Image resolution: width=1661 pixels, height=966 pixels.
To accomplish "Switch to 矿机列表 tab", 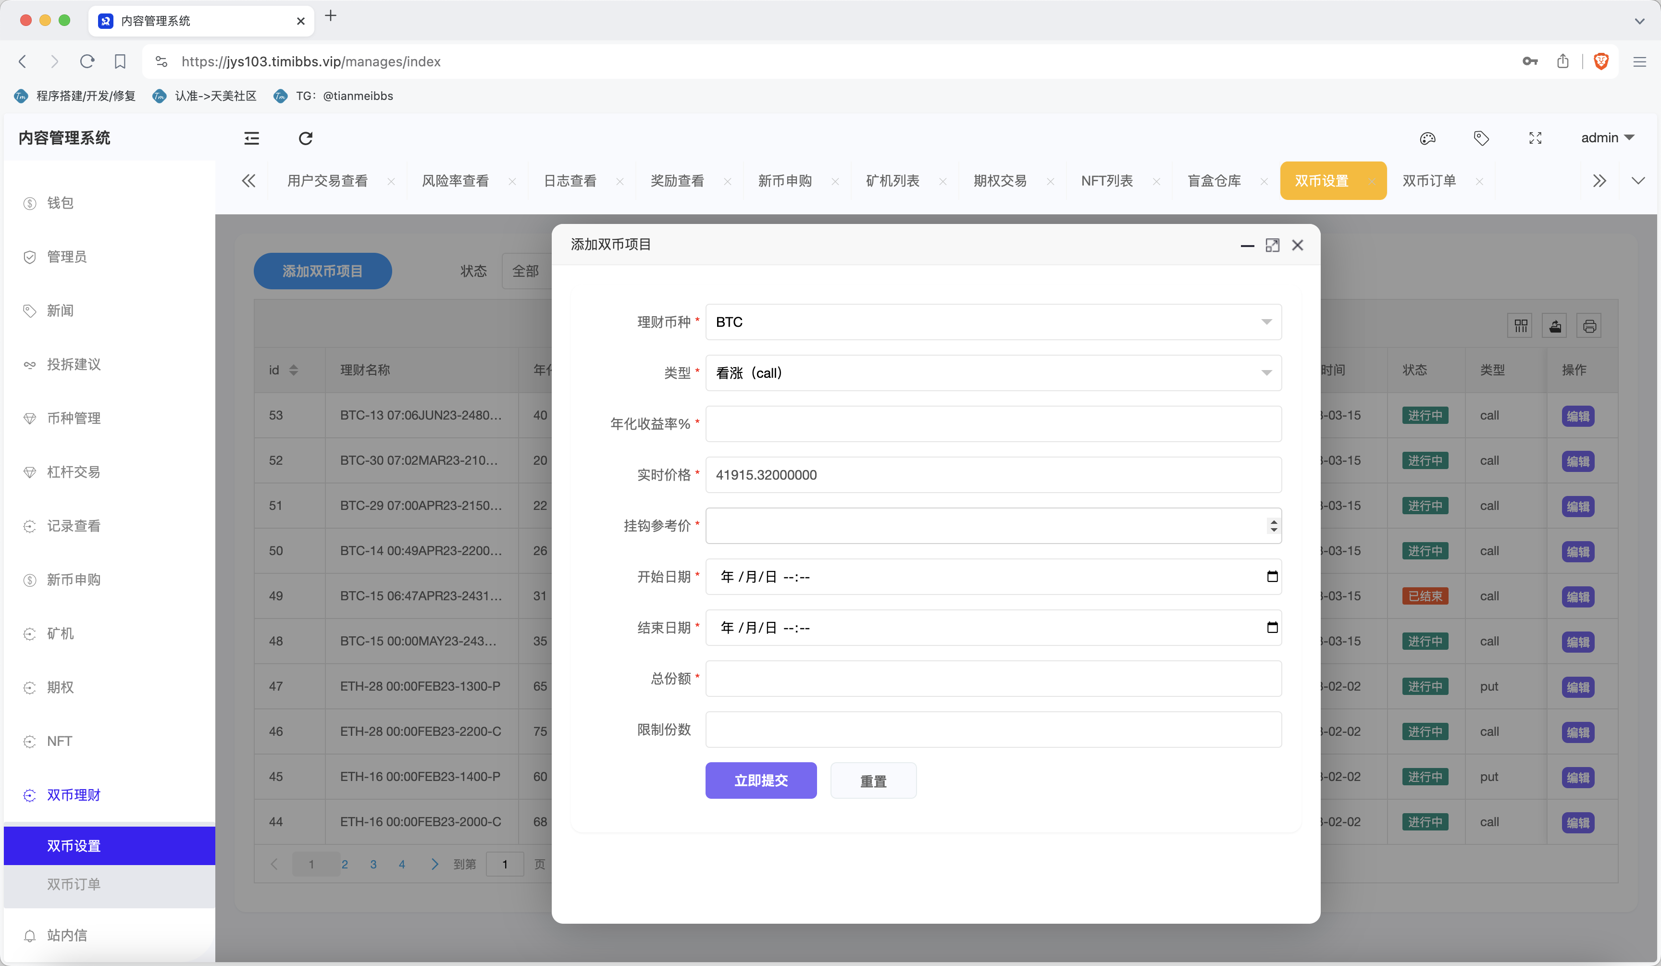I will (892, 181).
